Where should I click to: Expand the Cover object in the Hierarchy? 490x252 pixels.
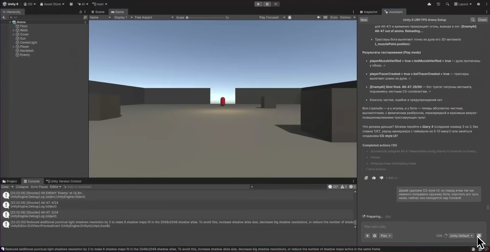[x=14, y=35]
